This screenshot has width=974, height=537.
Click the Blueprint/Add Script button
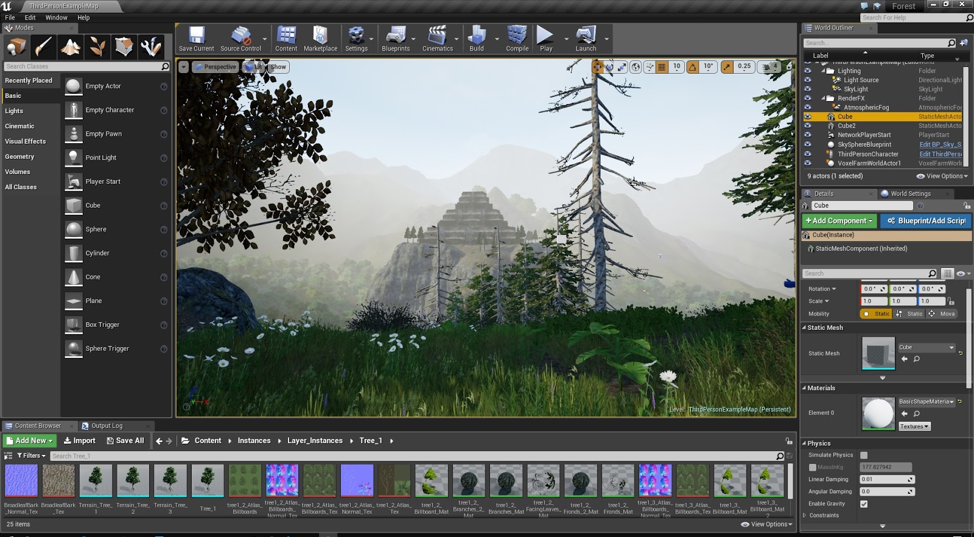pos(927,221)
